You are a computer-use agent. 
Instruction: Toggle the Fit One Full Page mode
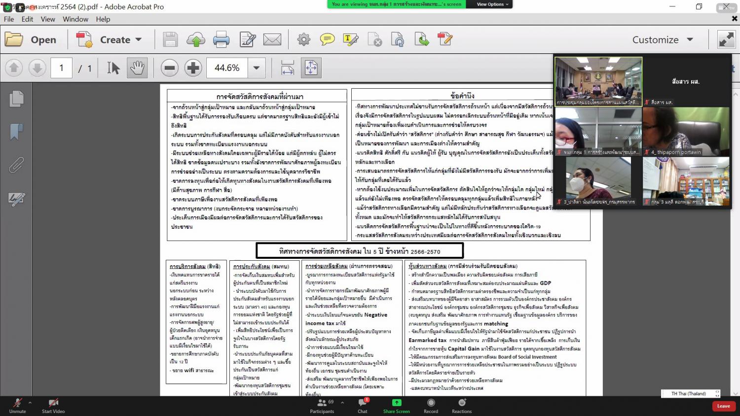click(x=311, y=68)
